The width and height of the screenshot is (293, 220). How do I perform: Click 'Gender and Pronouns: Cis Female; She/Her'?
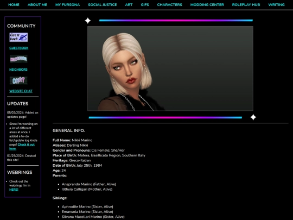point(88,150)
